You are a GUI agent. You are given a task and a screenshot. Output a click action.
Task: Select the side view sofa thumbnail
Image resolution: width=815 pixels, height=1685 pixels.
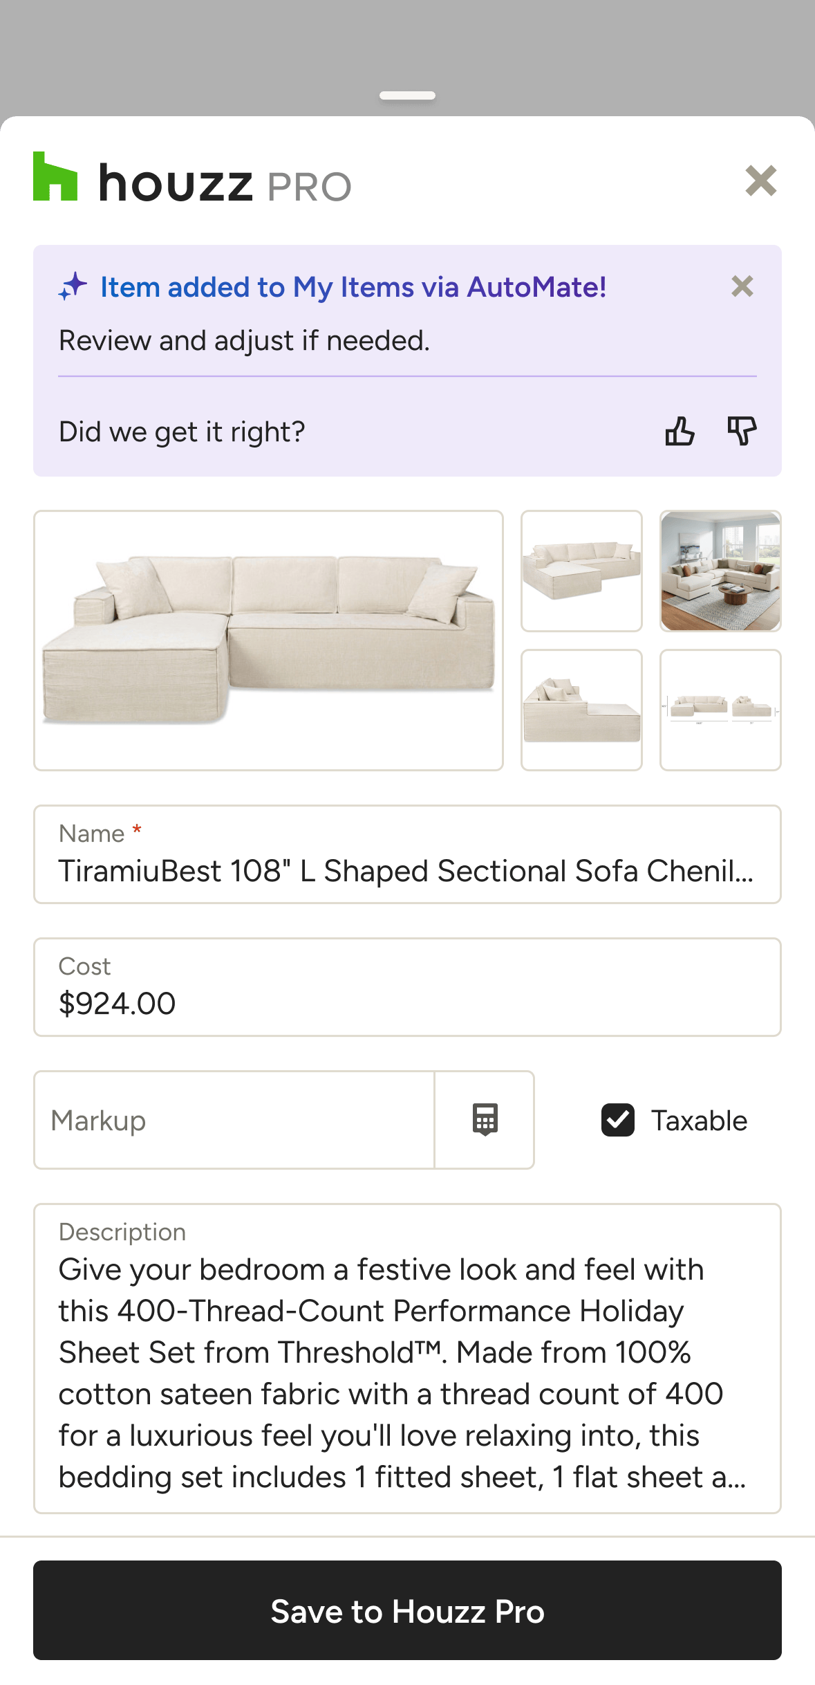(x=581, y=710)
